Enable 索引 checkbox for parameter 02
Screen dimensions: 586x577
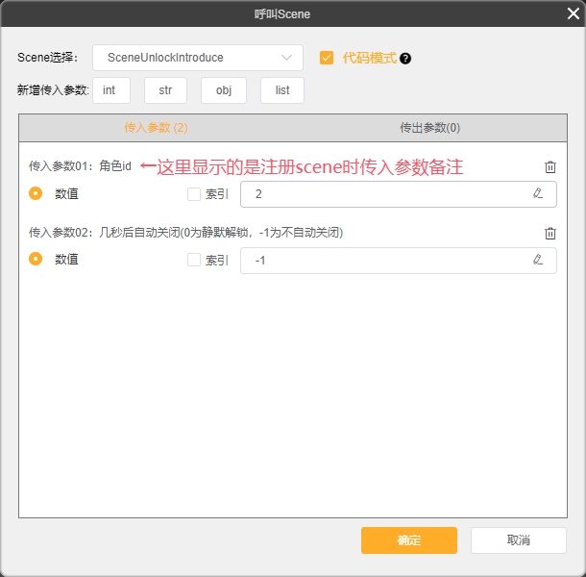(x=194, y=260)
